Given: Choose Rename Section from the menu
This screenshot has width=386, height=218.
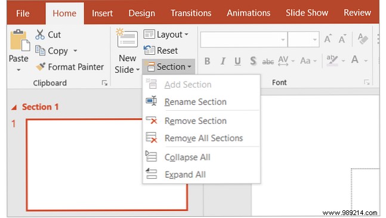Looking at the screenshot, I should (x=201, y=102).
